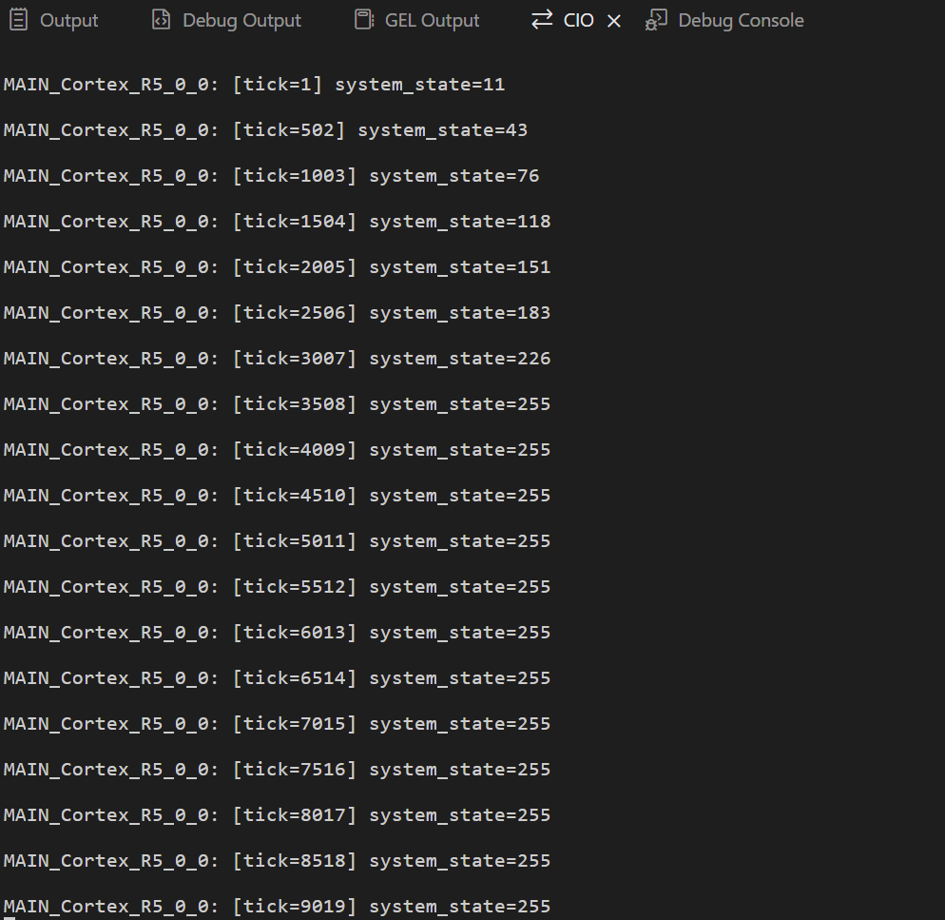Click the tick=1504 system_state=118 entry

click(x=277, y=222)
